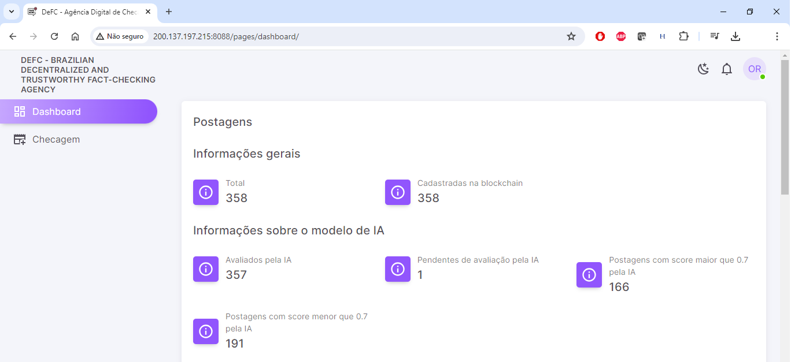Close the DeFC browser tab
Viewport: 791px width, 362px height.
(148, 12)
